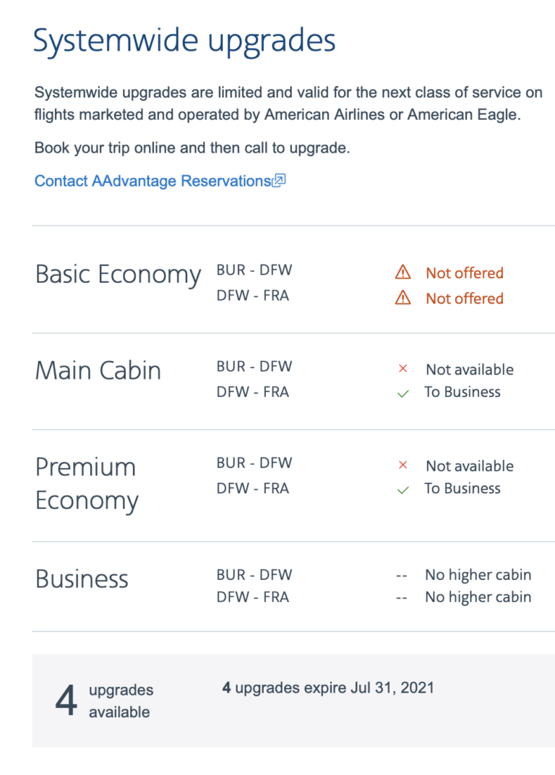The height and width of the screenshot is (775, 555).
Task: Click the warning icon beside DFW-FRA Not offered
Action: [403, 298]
